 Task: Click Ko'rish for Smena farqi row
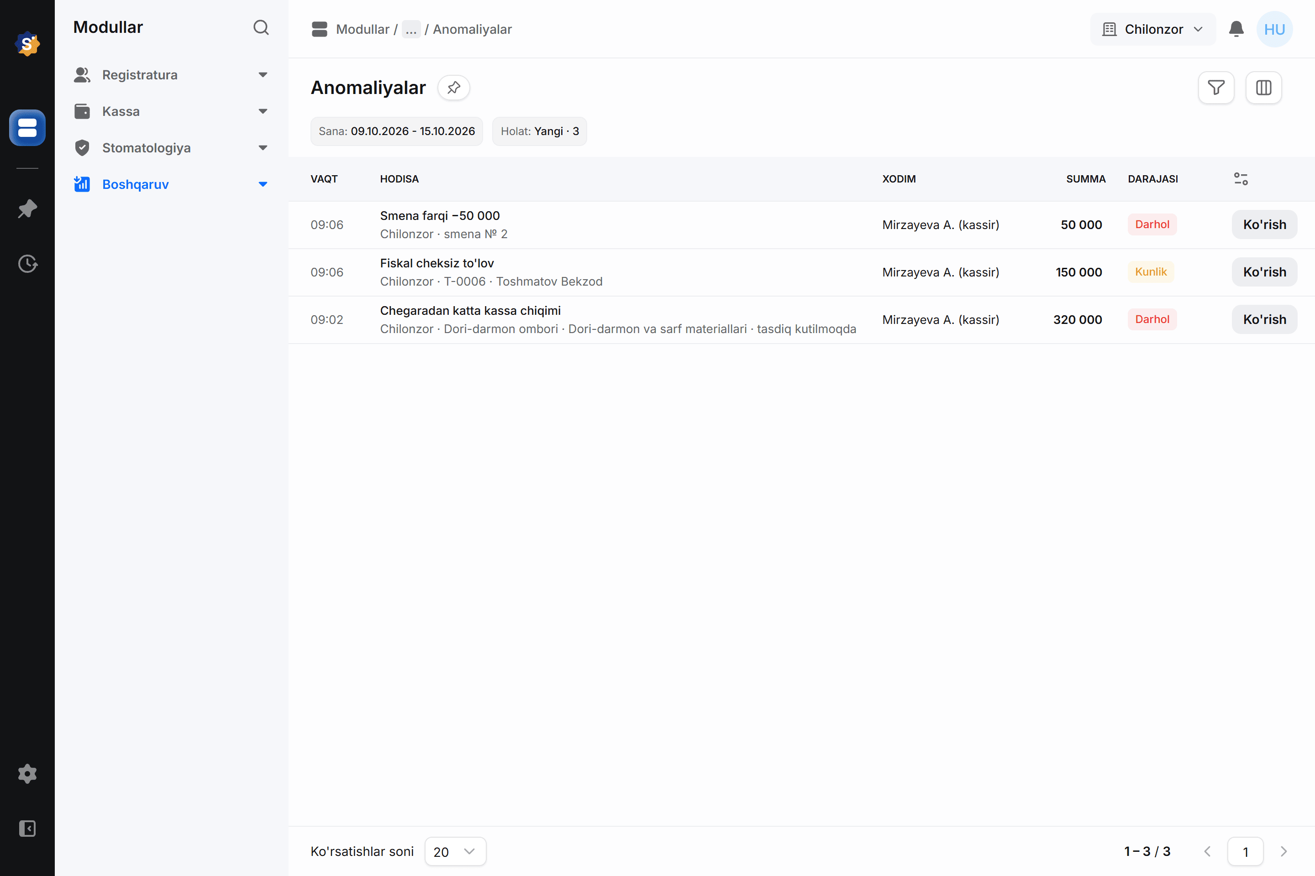point(1265,224)
